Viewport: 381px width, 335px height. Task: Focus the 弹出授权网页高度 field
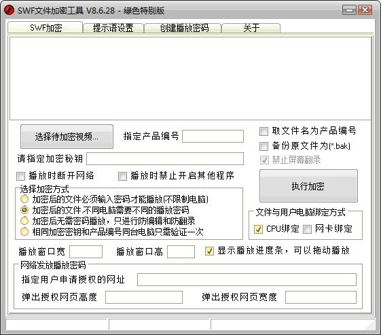pyautogui.click(x=144, y=298)
